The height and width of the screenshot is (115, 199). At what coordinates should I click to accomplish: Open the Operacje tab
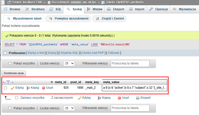pos(158,9)
